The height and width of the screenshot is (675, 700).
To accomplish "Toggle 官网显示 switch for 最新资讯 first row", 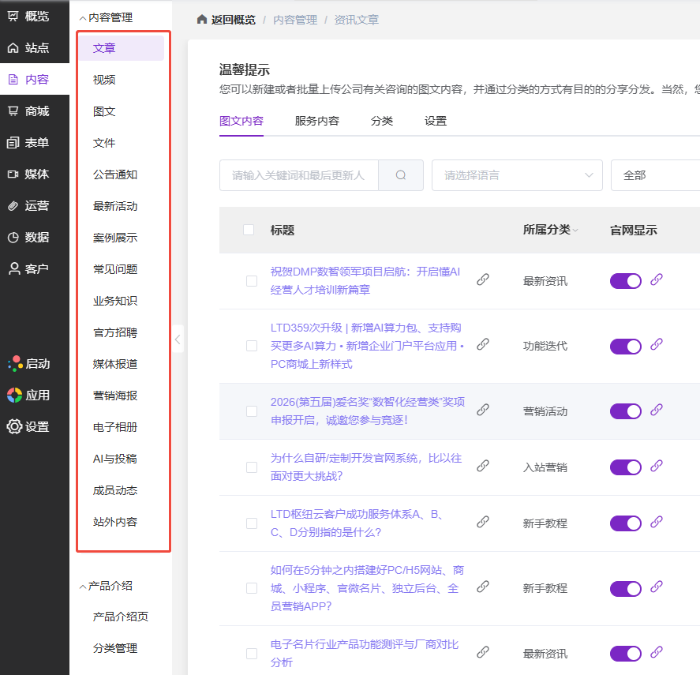I will point(625,281).
